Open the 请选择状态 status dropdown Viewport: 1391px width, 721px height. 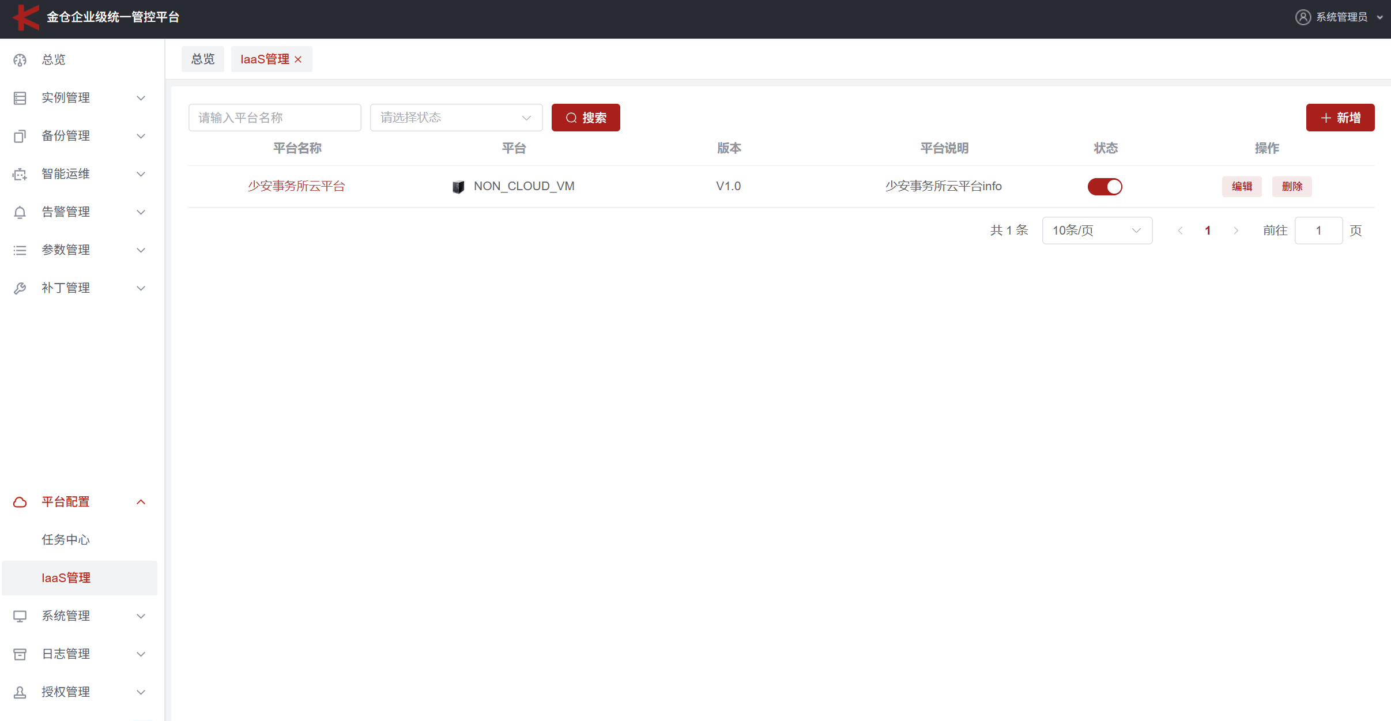(456, 118)
